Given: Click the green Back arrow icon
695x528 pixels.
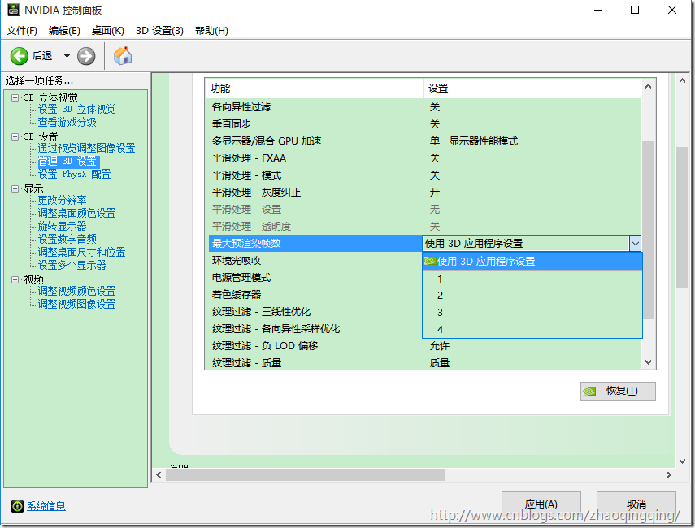Looking at the screenshot, I should coord(20,56).
